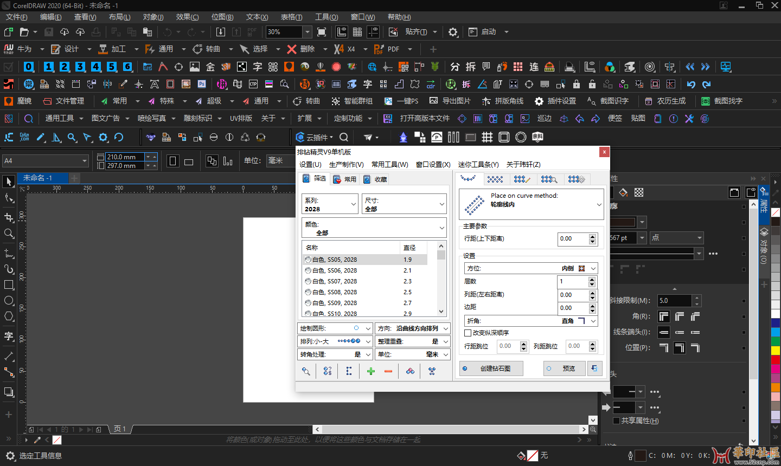This screenshot has height=466, width=781.
Task: Switch to the 收藏 tab in diamond dialog
Action: click(375, 179)
